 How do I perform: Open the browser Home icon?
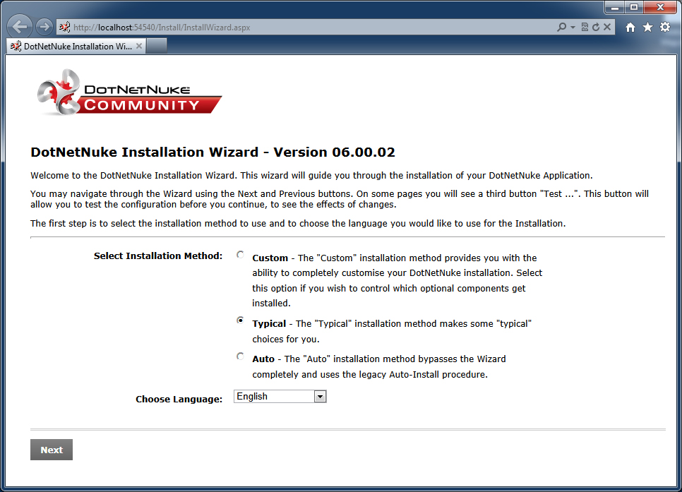click(630, 28)
